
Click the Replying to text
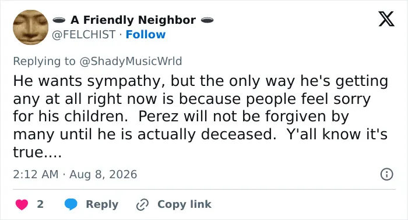point(44,62)
